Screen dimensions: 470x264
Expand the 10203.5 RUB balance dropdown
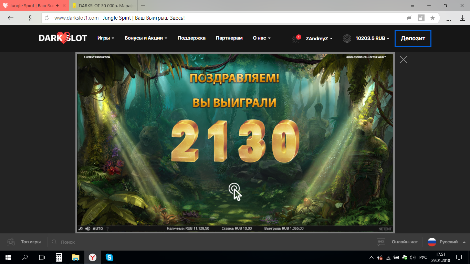373,39
